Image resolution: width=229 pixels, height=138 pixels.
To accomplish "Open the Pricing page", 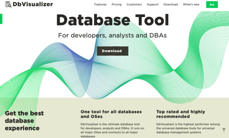I will click(117, 4).
